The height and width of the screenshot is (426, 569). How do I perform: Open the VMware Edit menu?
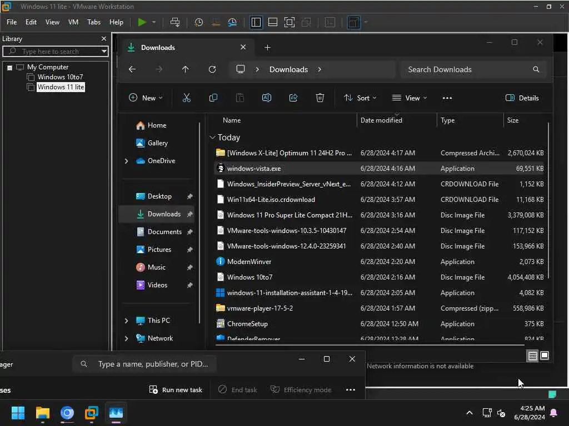[31, 22]
